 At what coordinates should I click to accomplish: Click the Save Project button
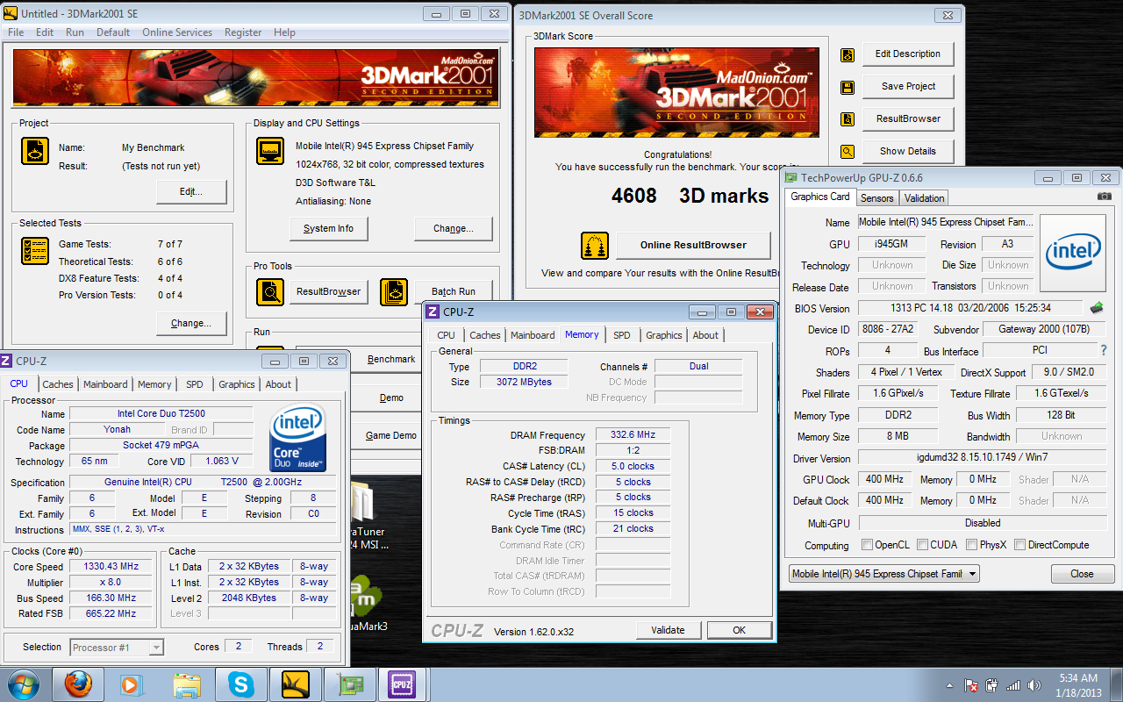pyautogui.click(x=908, y=87)
